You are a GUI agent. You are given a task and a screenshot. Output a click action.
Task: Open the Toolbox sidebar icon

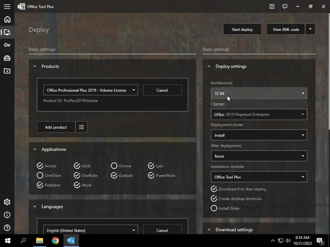[7, 58]
